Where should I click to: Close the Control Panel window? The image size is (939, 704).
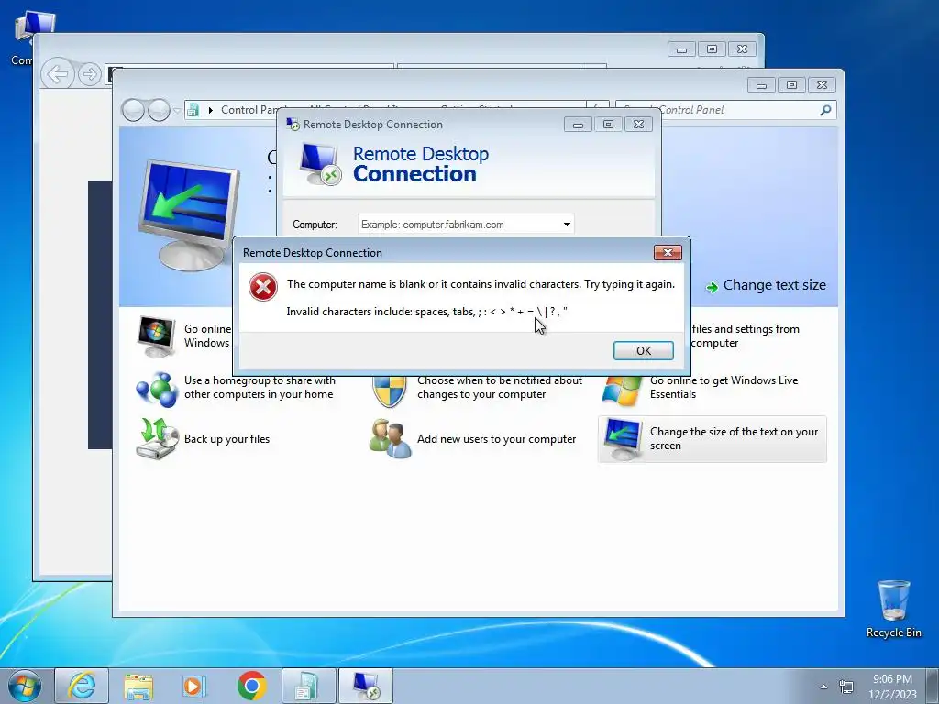tap(823, 85)
